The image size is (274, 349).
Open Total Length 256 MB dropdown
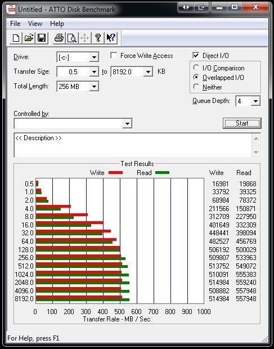(x=94, y=86)
